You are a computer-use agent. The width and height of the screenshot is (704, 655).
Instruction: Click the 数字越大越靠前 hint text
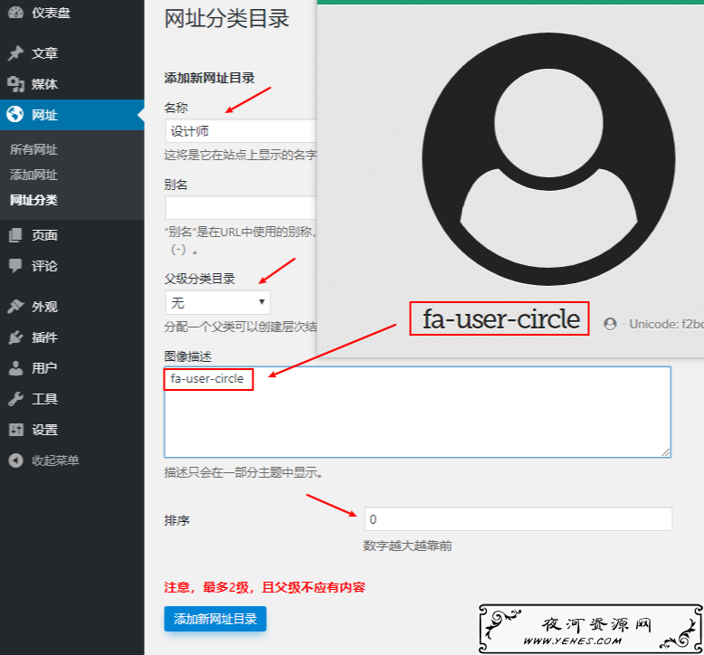(x=407, y=546)
